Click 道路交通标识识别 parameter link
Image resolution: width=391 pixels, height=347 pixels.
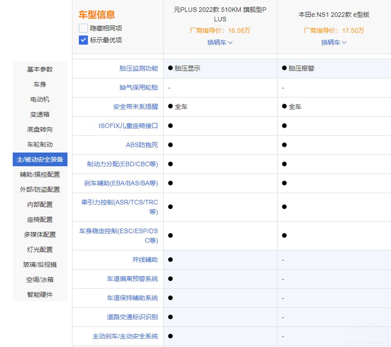(x=133, y=317)
